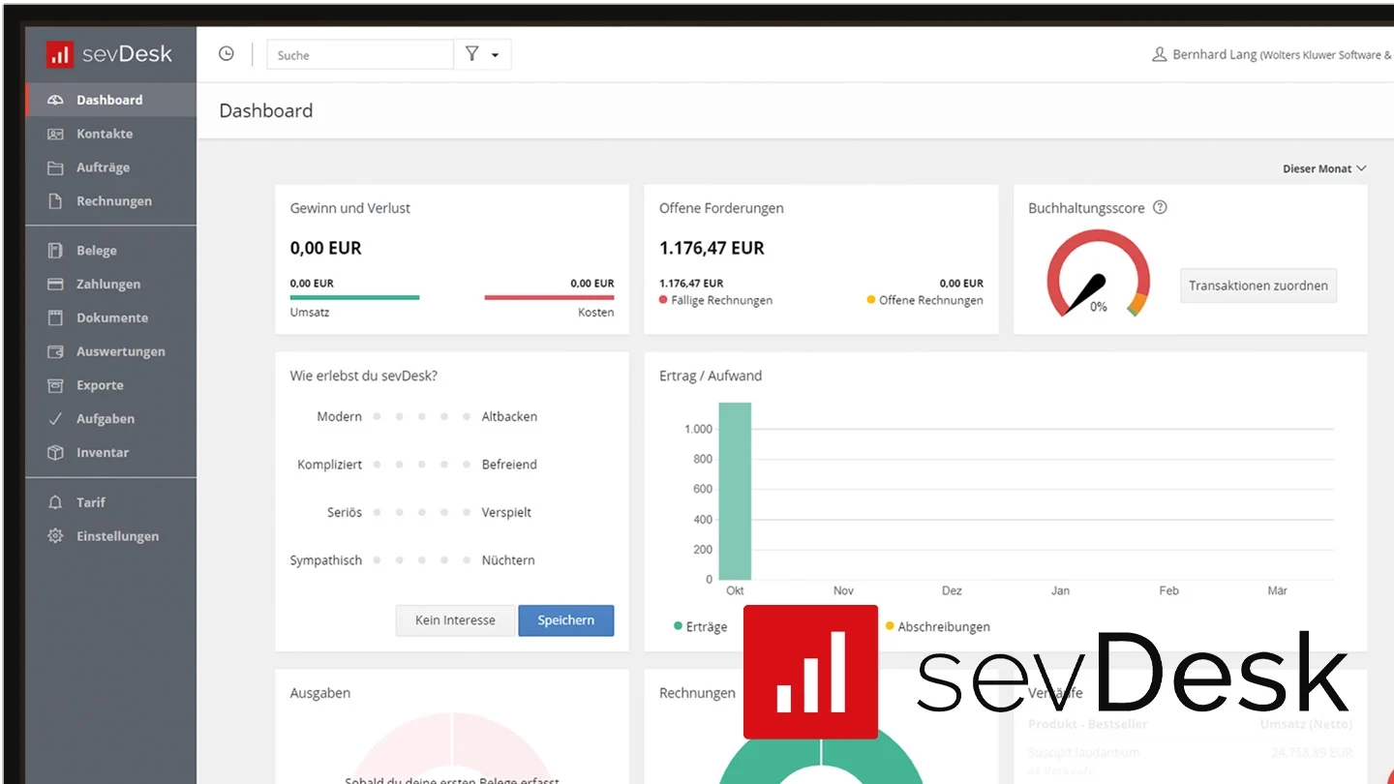Select the first radio dot next to Modern
This screenshot has height=784, width=1394.
click(377, 416)
